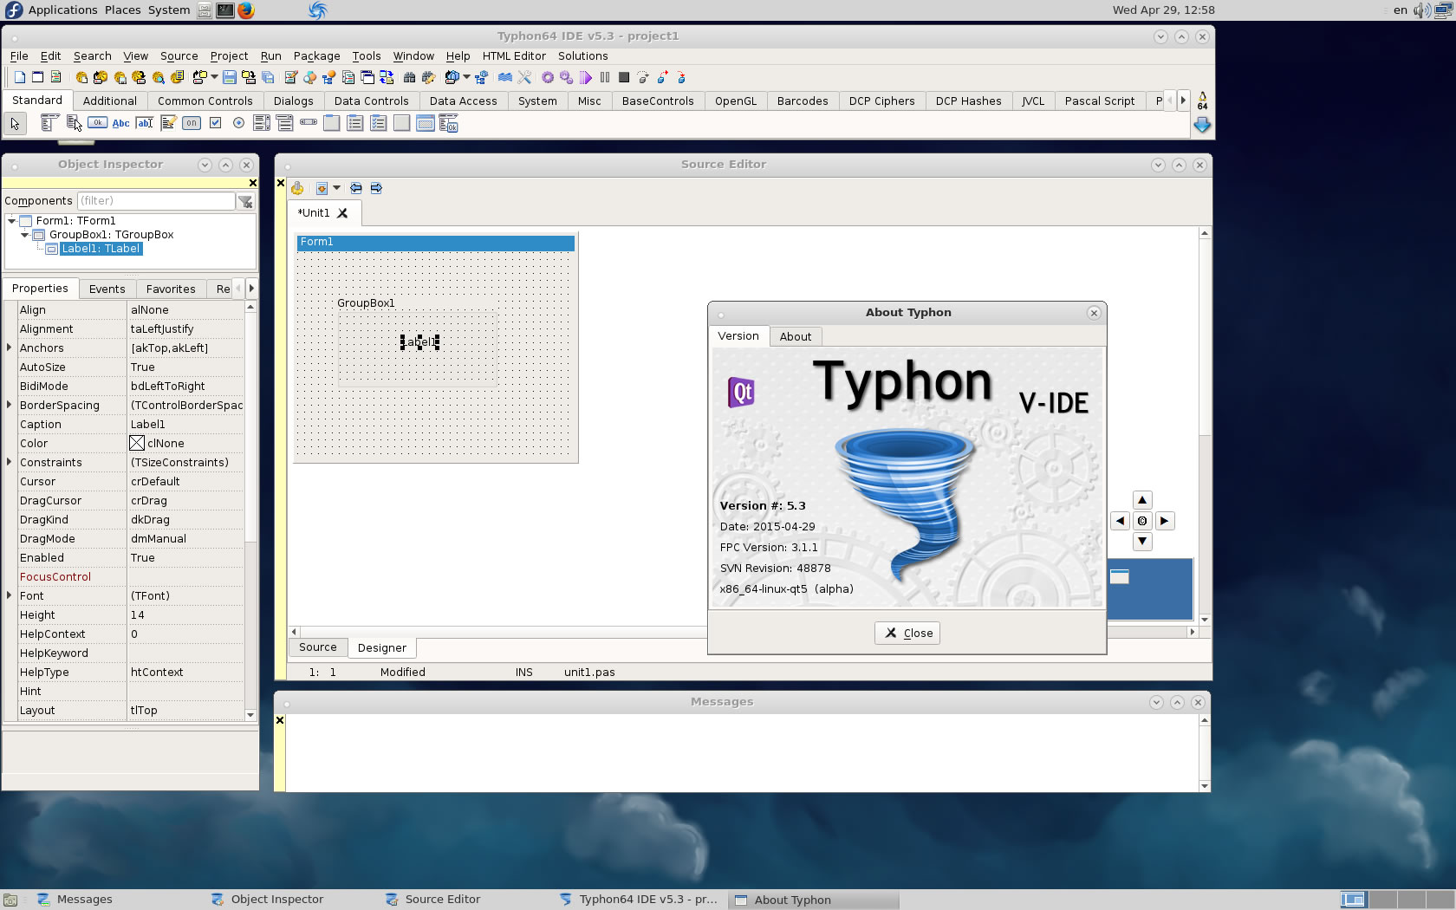Select the TCheckGroup component icon
Viewport: 1456px width, 910px height.
click(378, 123)
